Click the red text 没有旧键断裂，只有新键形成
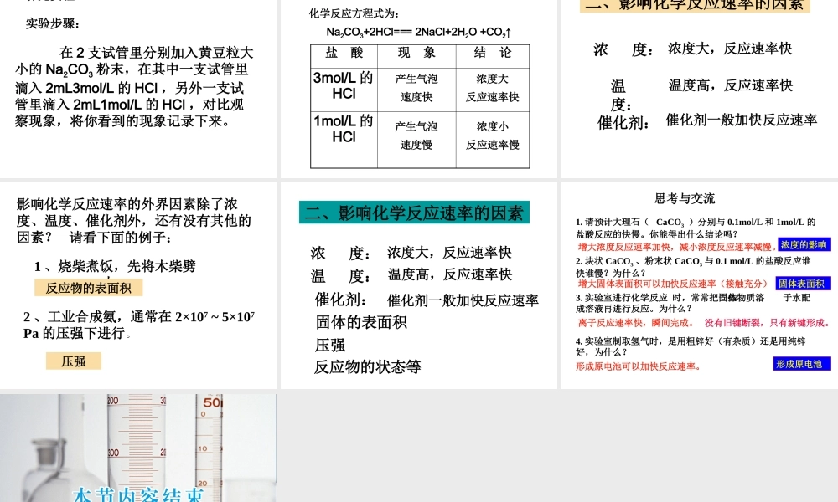838x502 pixels. pyautogui.click(x=768, y=323)
